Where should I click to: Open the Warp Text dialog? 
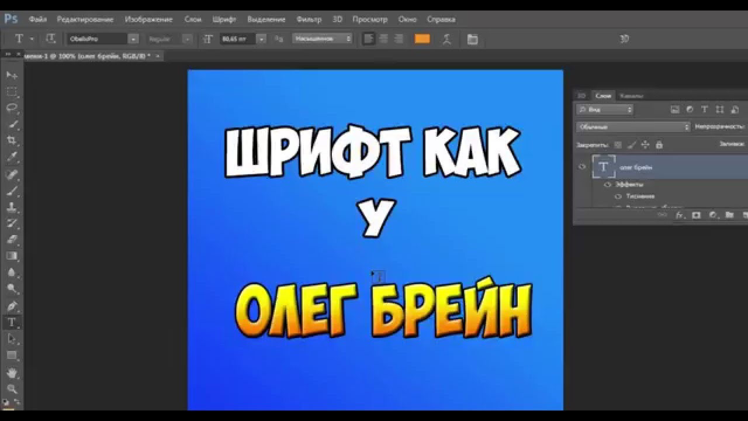447,39
